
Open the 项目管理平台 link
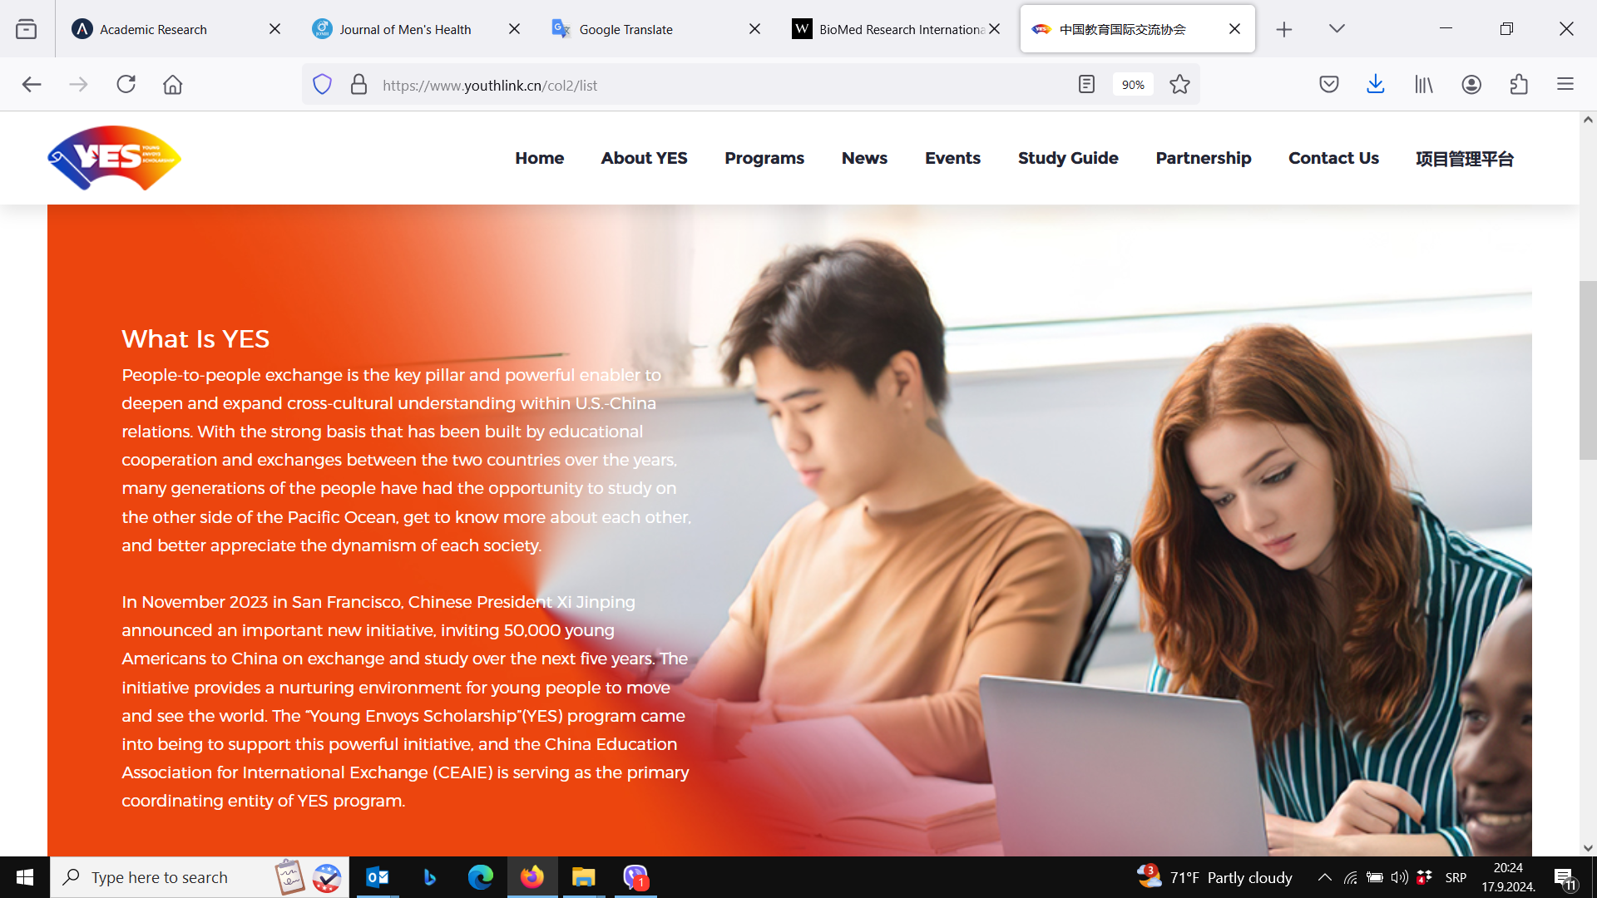1465,159
